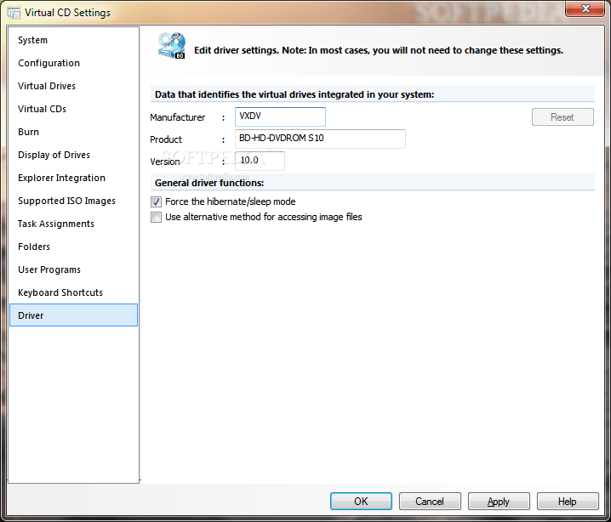This screenshot has width=611, height=522.
Task: Select Explorer Integration in the list
Action: point(73,178)
